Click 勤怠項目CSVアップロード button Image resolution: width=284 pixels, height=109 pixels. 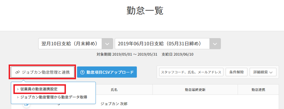click(107, 72)
